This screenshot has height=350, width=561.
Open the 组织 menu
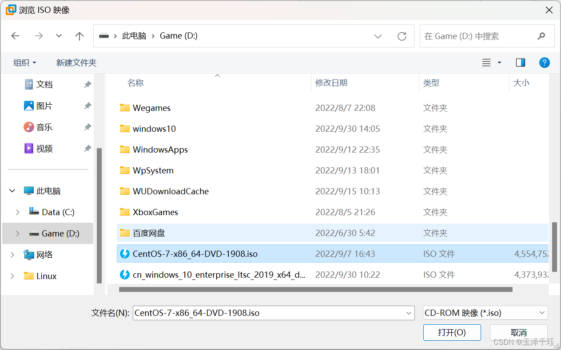[x=24, y=63]
